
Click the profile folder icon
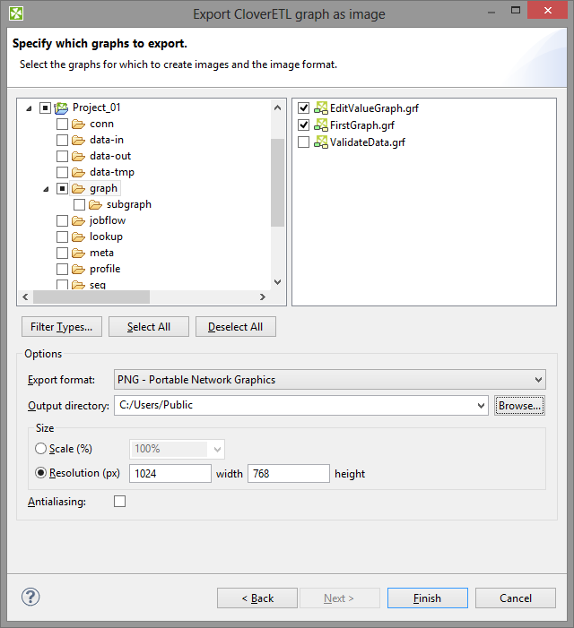click(79, 269)
